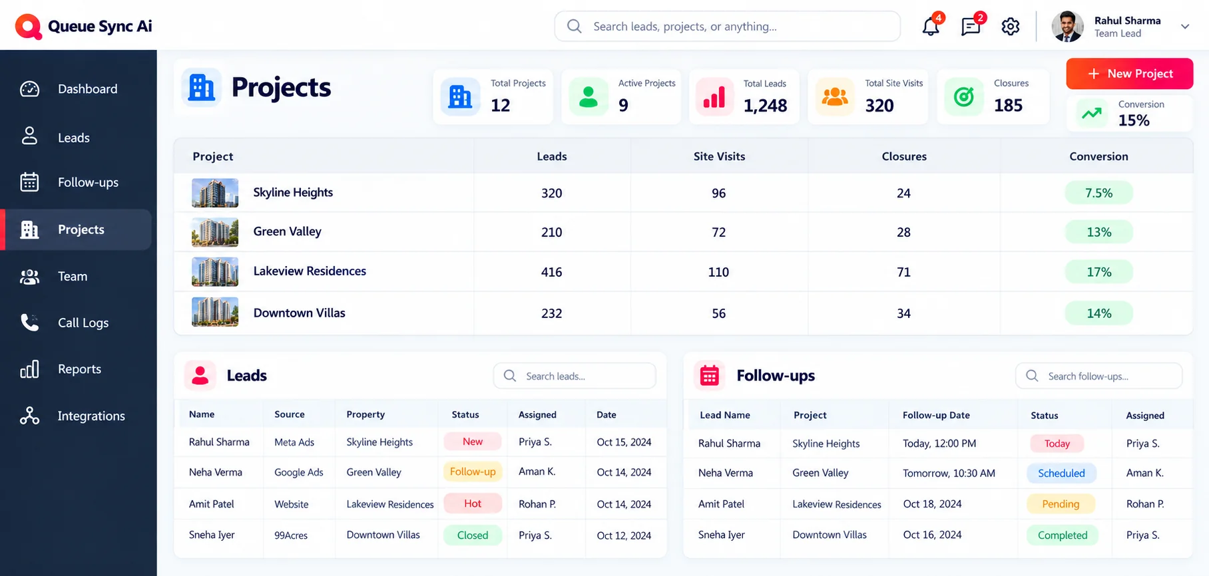Image resolution: width=1209 pixels, height=576 pixels.
Task: Click the Pending follow-up status badge
Action: (1061, 504)
